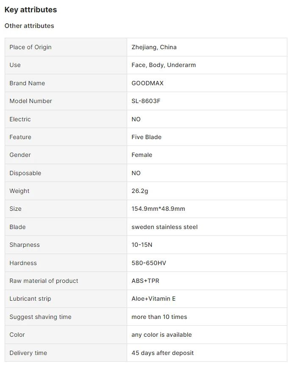Viewport: 292px width, 366px height.
Task: Click the Other attributes subheading
Action: (29, 26)
